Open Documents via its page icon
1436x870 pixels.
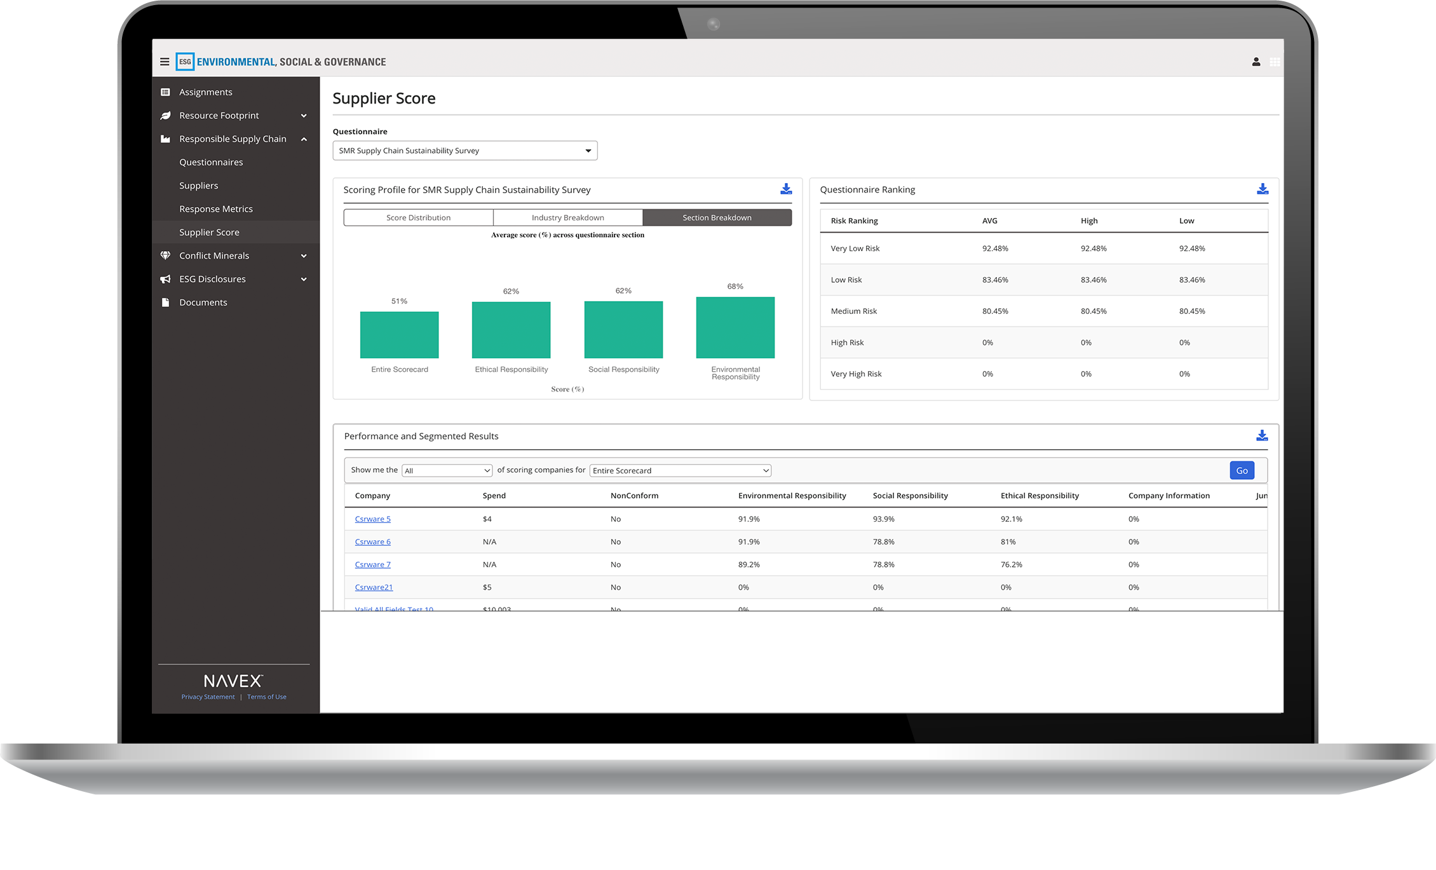(165, 302)
